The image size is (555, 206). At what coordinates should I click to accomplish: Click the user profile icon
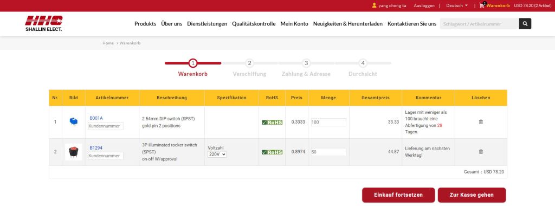click(374, 5)
